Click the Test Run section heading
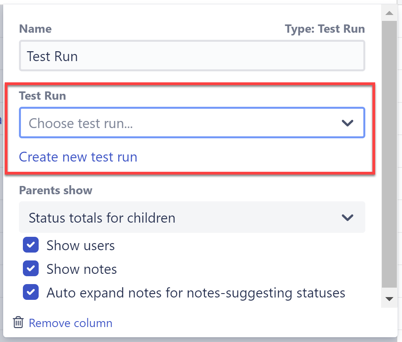The height and width of the screenshot is (342, 402). click(42, 95)
